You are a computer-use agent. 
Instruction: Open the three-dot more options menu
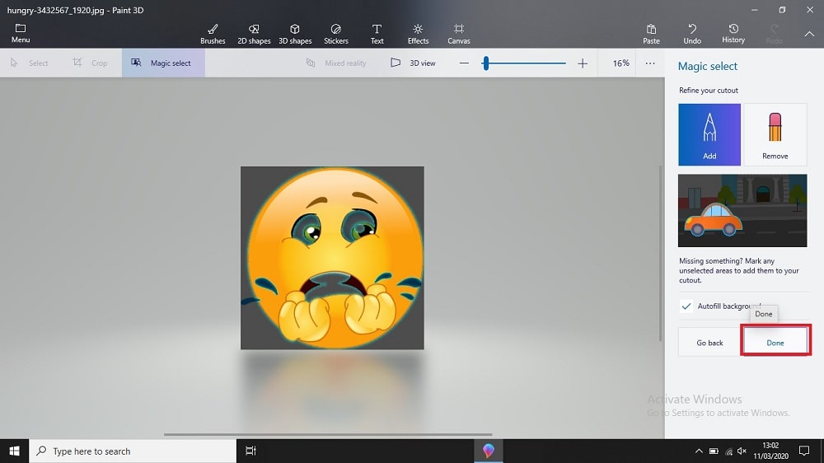tap(650, 63)
